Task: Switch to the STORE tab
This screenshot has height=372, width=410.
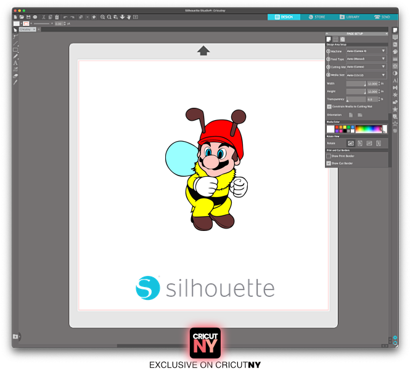Action: tap(317, 17)
